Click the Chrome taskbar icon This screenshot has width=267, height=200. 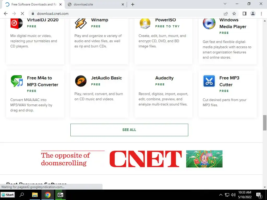pos(48,195)
